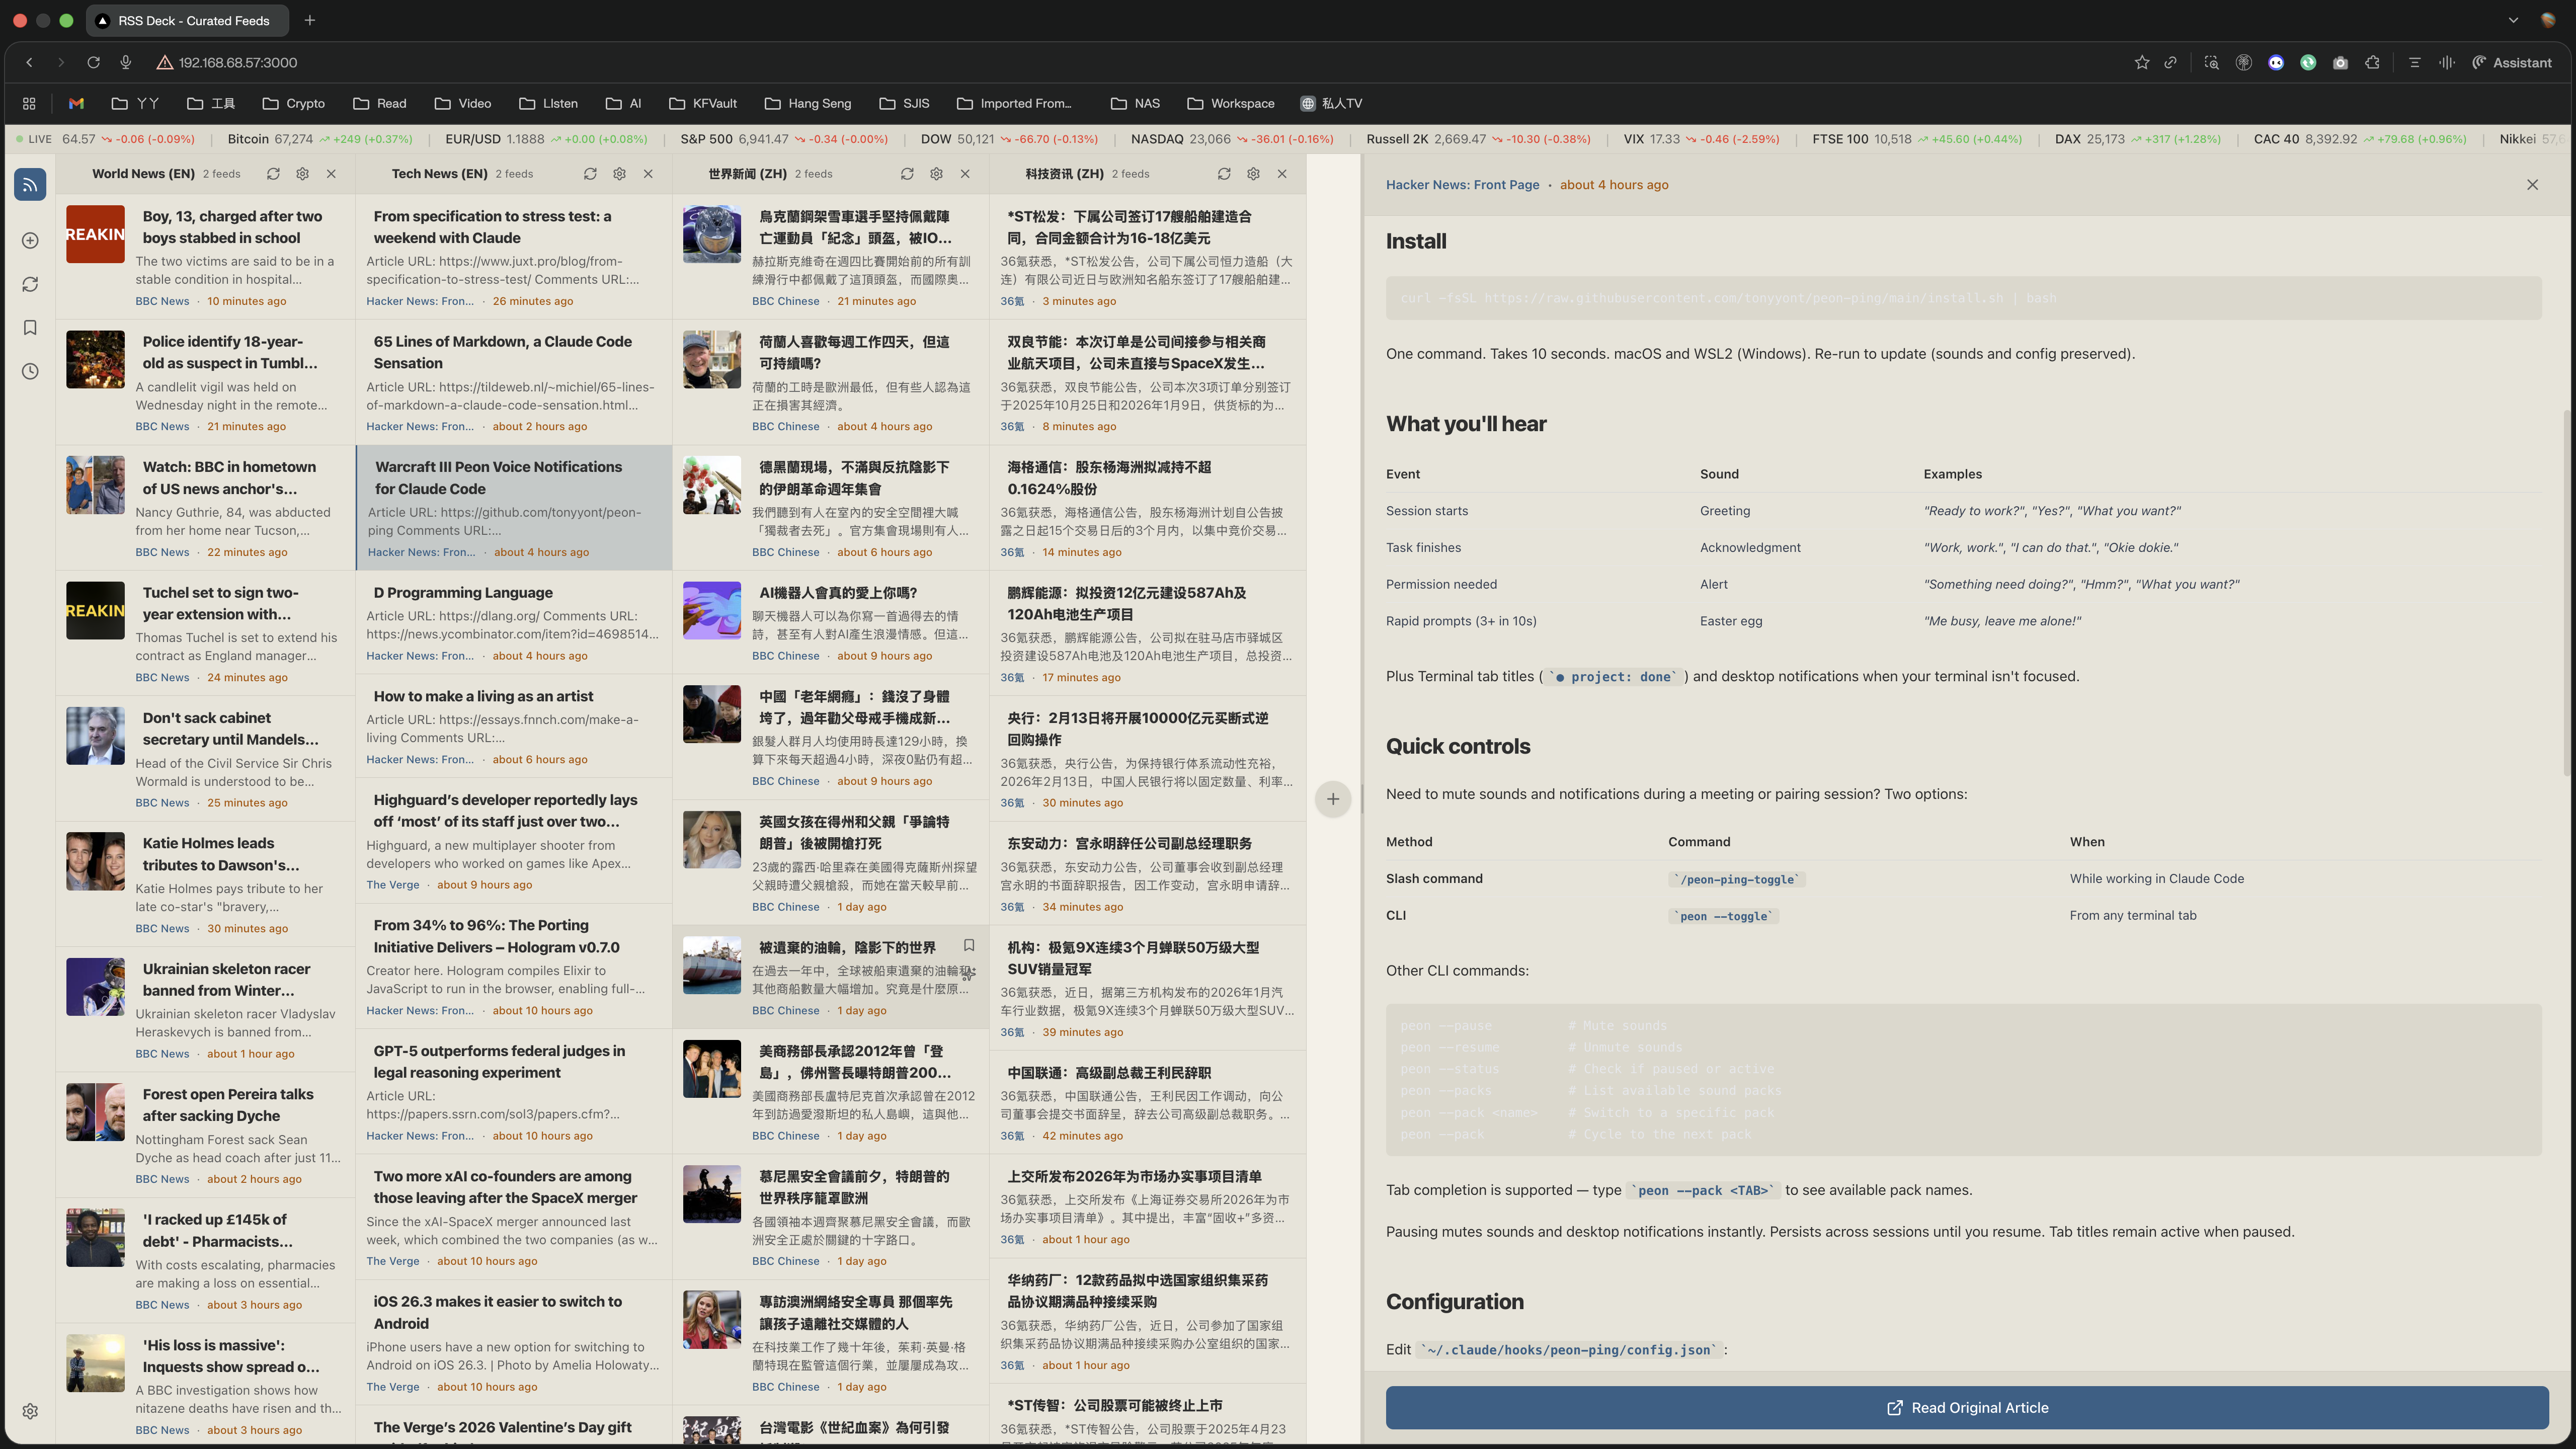Click the add column plus button
This screenshot has width=2576, height=1449.
click(1333, 799)
